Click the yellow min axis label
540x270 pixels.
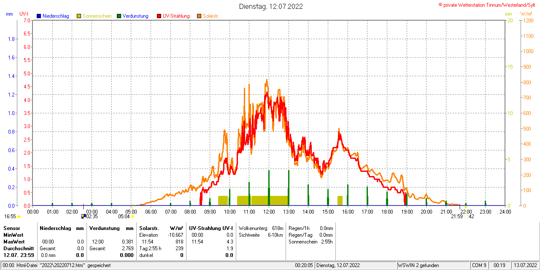click(x=508, y=14)
